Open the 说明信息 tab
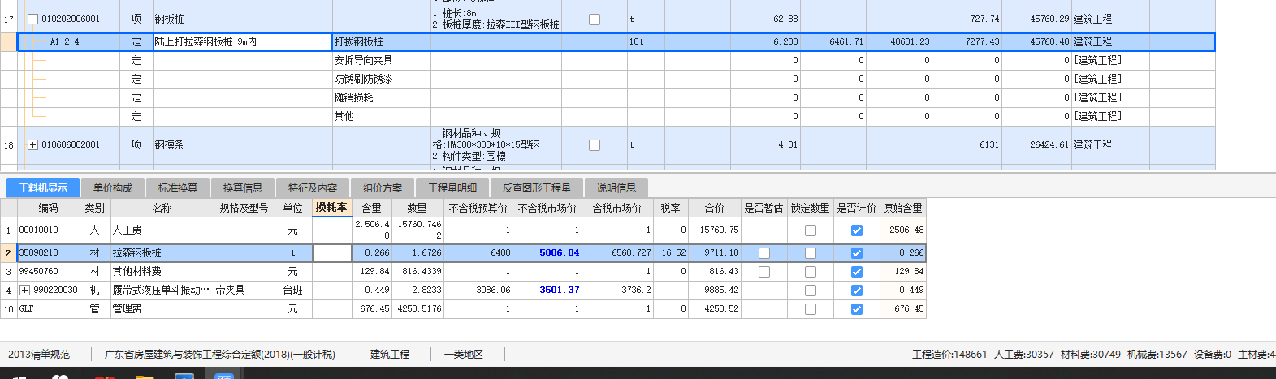 click(x=616, y=187)
